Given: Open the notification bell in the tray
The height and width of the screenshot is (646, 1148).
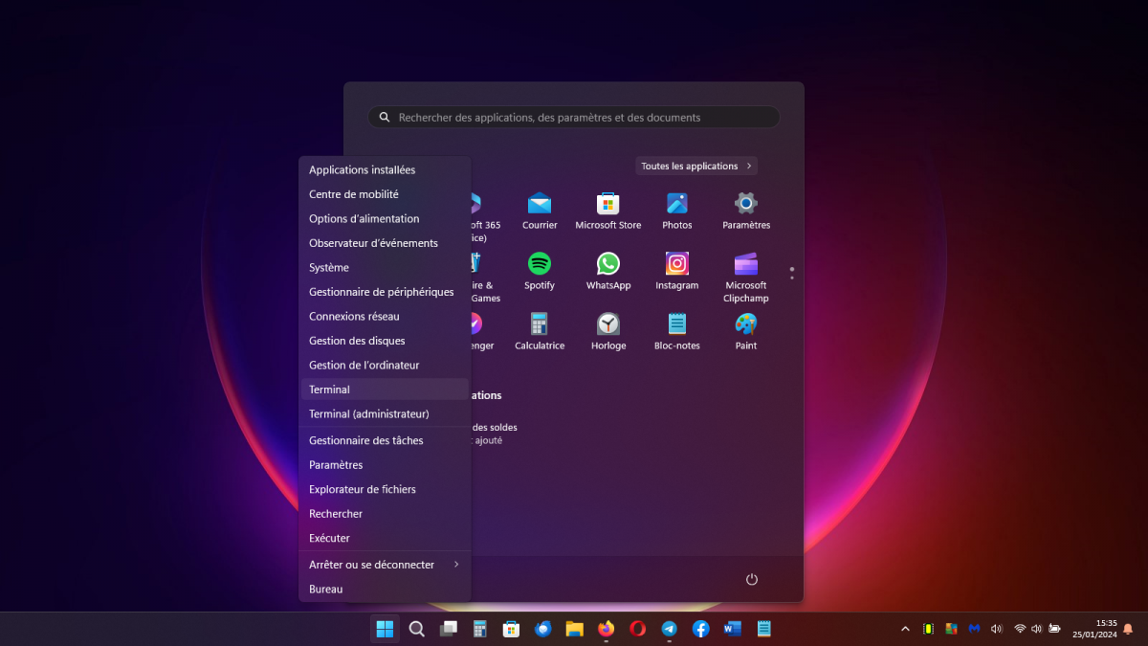Looking at the screenshot, I should coord(1128,629).
